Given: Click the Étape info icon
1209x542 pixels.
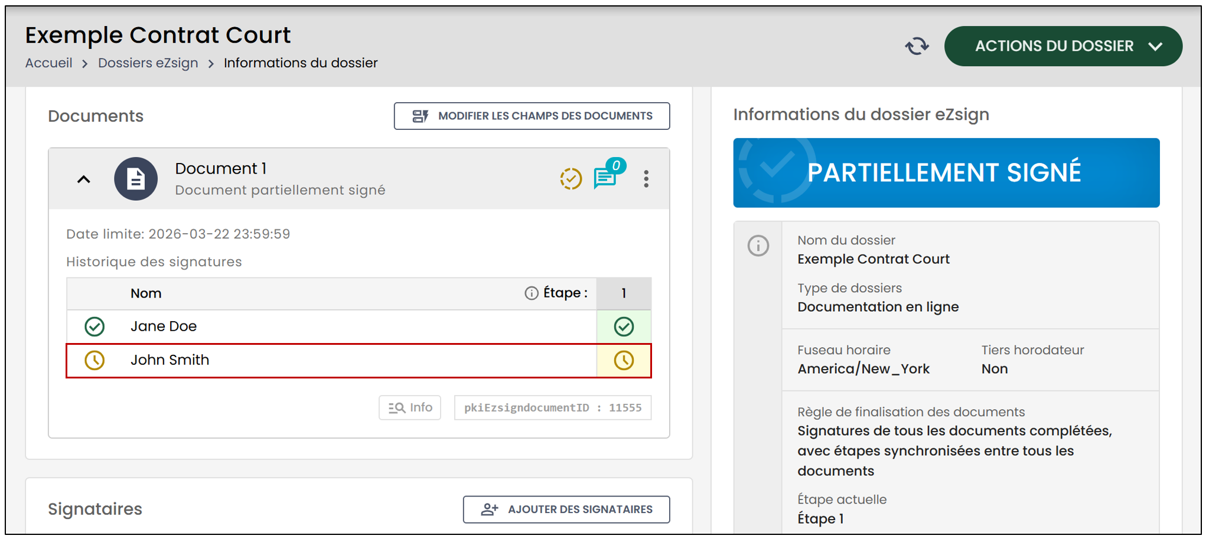Looking at the screenshot, I should tap(532, 293).
